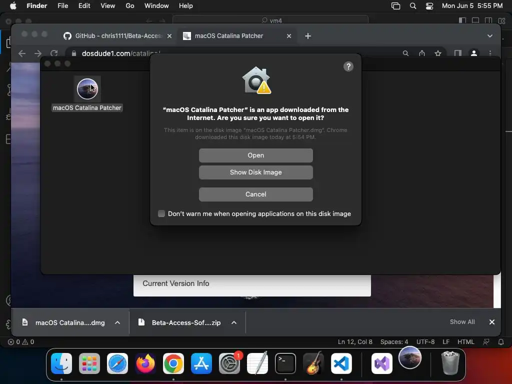The image size is (512, 384).
Task: Click the date and time in menu bar
Action: [x=472, y=6]
